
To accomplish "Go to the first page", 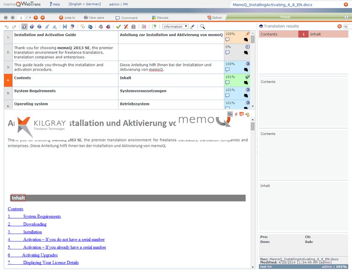I will [x=6, y=17].
